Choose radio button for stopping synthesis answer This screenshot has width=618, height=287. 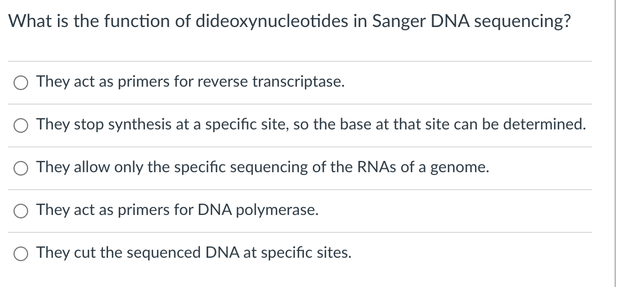[20, 125]
